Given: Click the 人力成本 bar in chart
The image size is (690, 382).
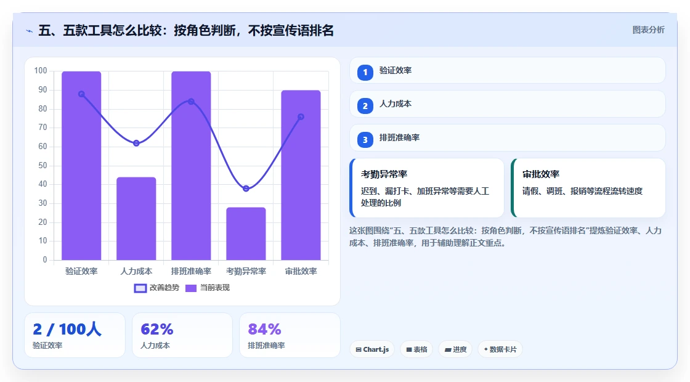Looking at the screenshot, I should [136, 219].
